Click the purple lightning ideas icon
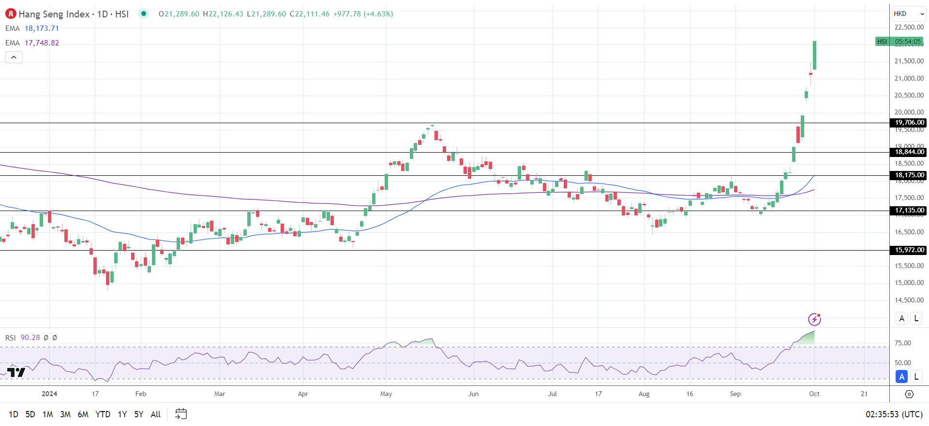The image size is (929, 426). click(814, 319)
